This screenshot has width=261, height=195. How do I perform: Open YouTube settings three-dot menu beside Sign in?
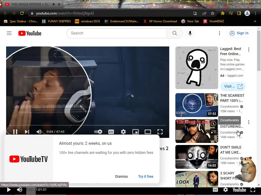pos(219,33)
